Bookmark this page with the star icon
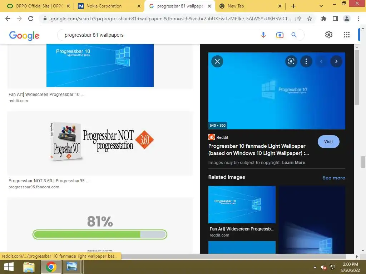Image resolution: width=366 pixels, height=274 pixels. (310, 19)
